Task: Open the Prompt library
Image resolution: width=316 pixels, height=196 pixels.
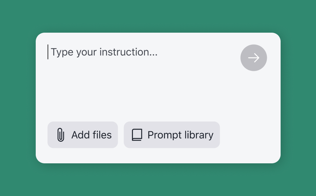Action: (x=172, y=135)
